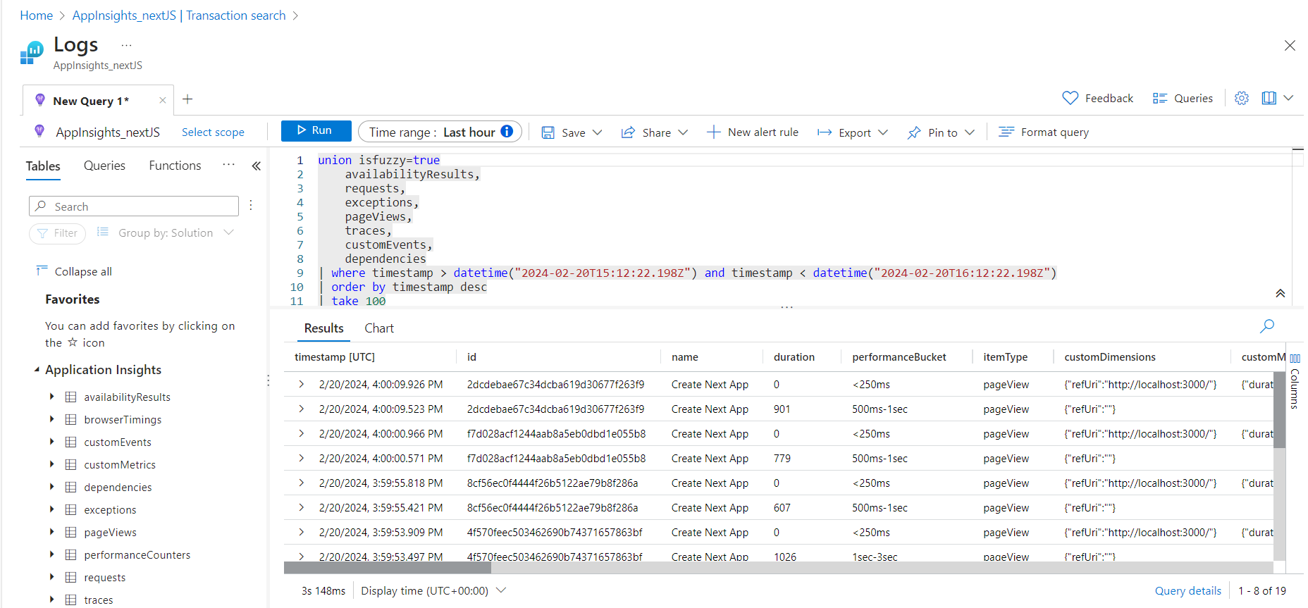The image size is (1308, 608).
Task: Collapse query editor double up chevron
Action: [x=1281, y=293]
